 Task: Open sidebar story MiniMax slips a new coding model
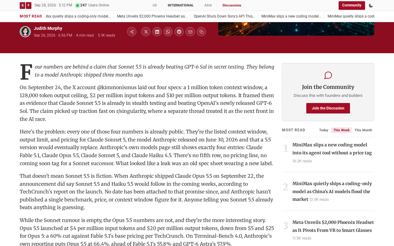pos(332,149)
